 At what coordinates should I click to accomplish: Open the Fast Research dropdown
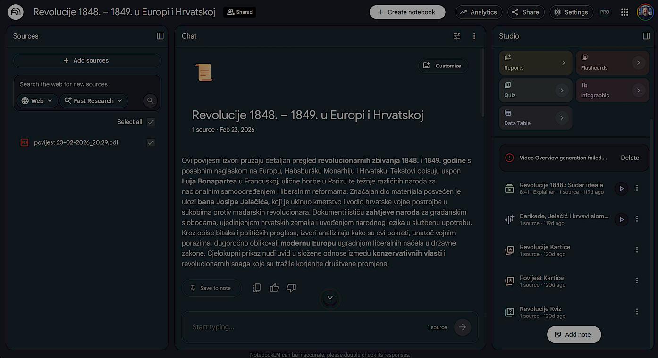click(93, 100)
